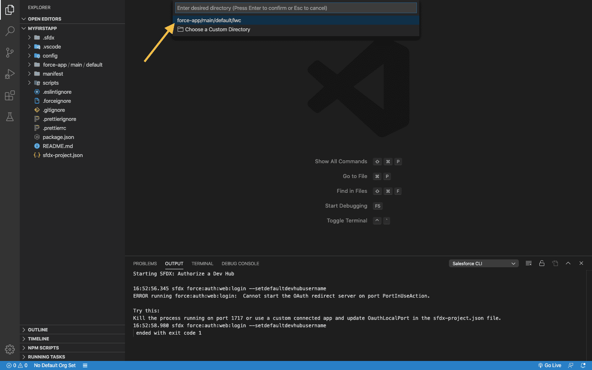Switch to the Problems tab
Screen dimensions: 592x370
click(x=145, y=264)
